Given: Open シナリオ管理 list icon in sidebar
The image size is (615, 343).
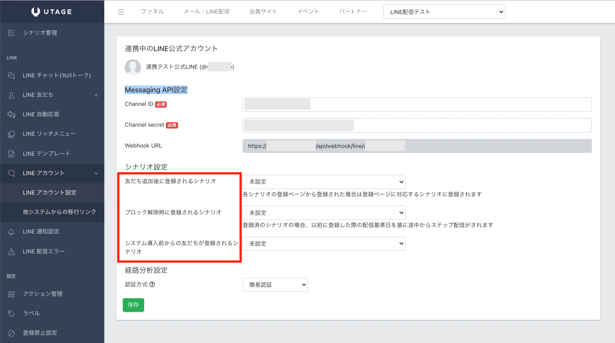Looking at the screenshot, I should [12, 33].
